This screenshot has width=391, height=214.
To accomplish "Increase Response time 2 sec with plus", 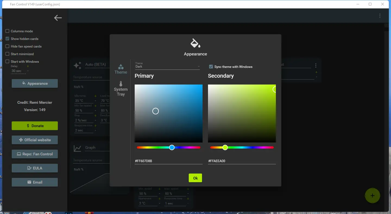I will click(95, 126).
